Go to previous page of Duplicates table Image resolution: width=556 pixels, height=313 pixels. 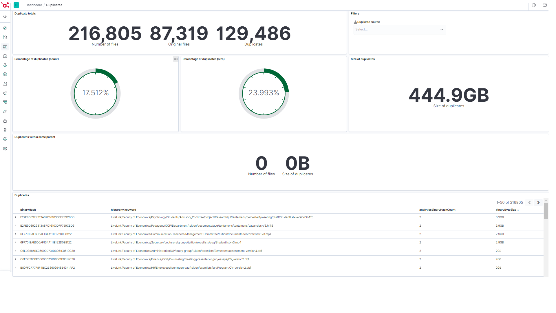point(529,203)
